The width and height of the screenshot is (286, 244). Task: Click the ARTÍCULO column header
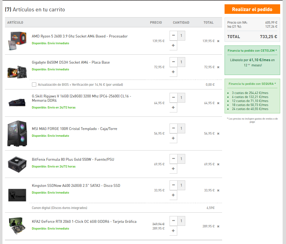click(15, 22)
